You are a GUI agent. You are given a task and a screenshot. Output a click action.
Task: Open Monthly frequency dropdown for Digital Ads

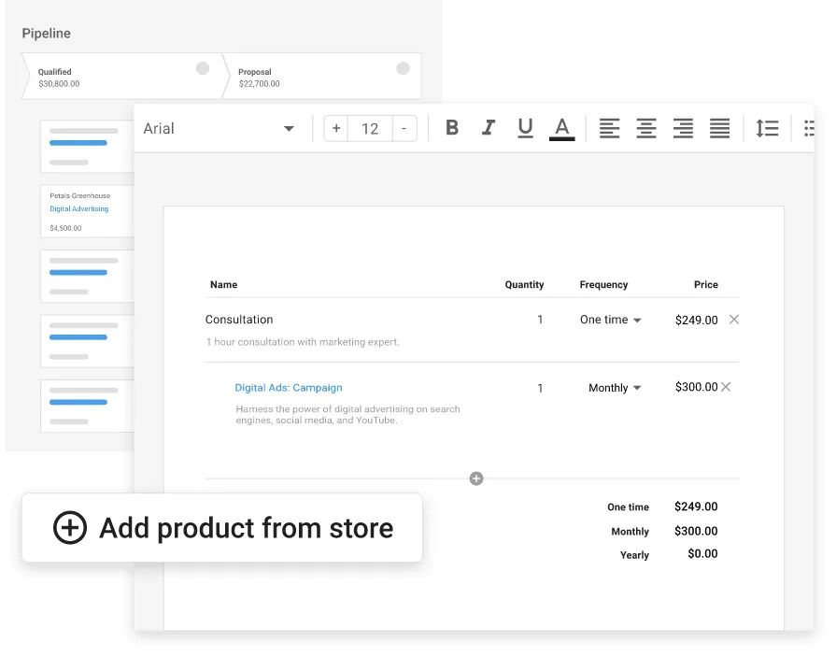pyautogui.click(x=615, y=388)
